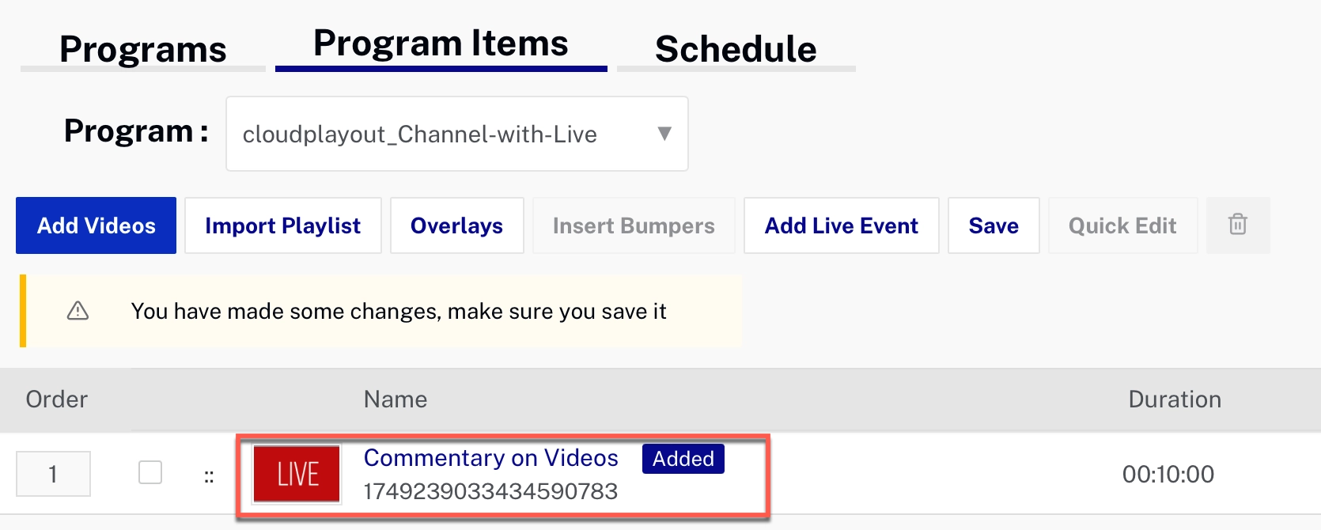Open the Commentary on Videos link
1321x530 pixels.
click(490, 458)
